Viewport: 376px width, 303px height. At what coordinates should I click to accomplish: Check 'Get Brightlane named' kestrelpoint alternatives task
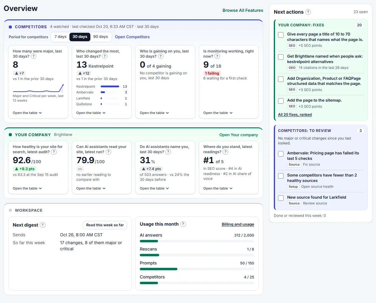[x=281, y=57]
